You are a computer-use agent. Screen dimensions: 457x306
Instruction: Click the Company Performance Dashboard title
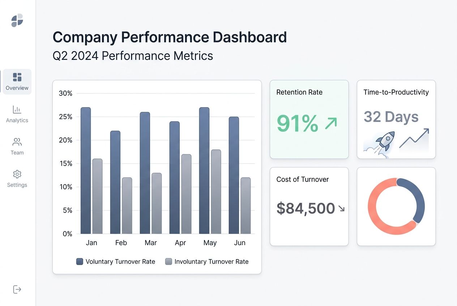pos(170,37)
